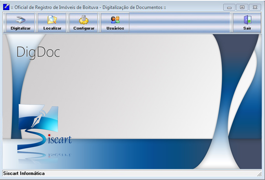This screenshot has height=180, width=265.
Task: Minimize the DigDoc window
Action: click(x=229, y=7)
